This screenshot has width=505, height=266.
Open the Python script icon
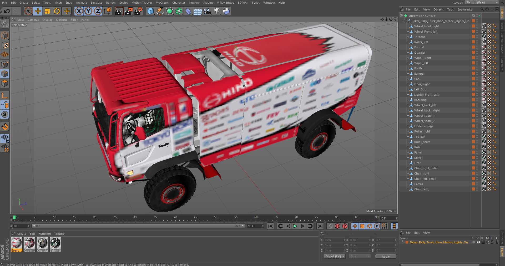pyautogui.click(x=226, y=11)
